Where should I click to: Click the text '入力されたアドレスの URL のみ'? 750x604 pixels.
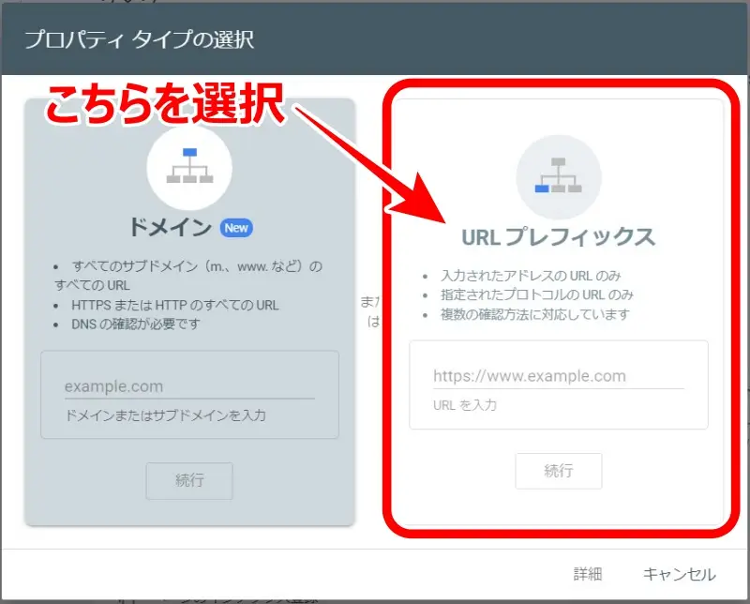(x=531, y=276)
